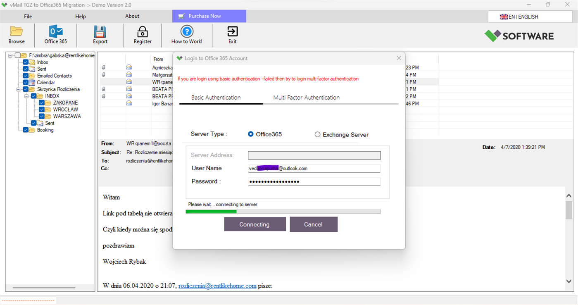Click the Purchase Now shopping cart icon
The width and height of the screenshot is (578, 305).
click(181, 16)
